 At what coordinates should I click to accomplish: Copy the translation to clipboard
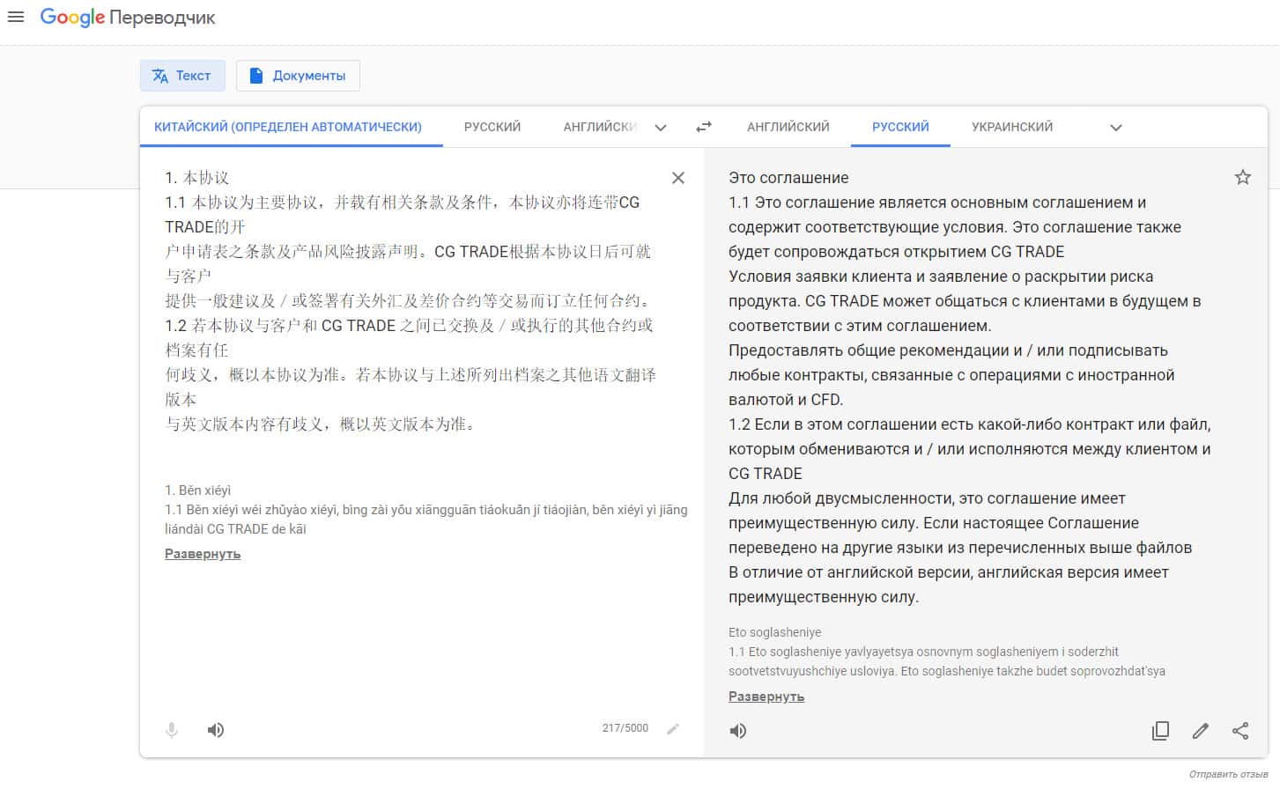click(1160, 731)
